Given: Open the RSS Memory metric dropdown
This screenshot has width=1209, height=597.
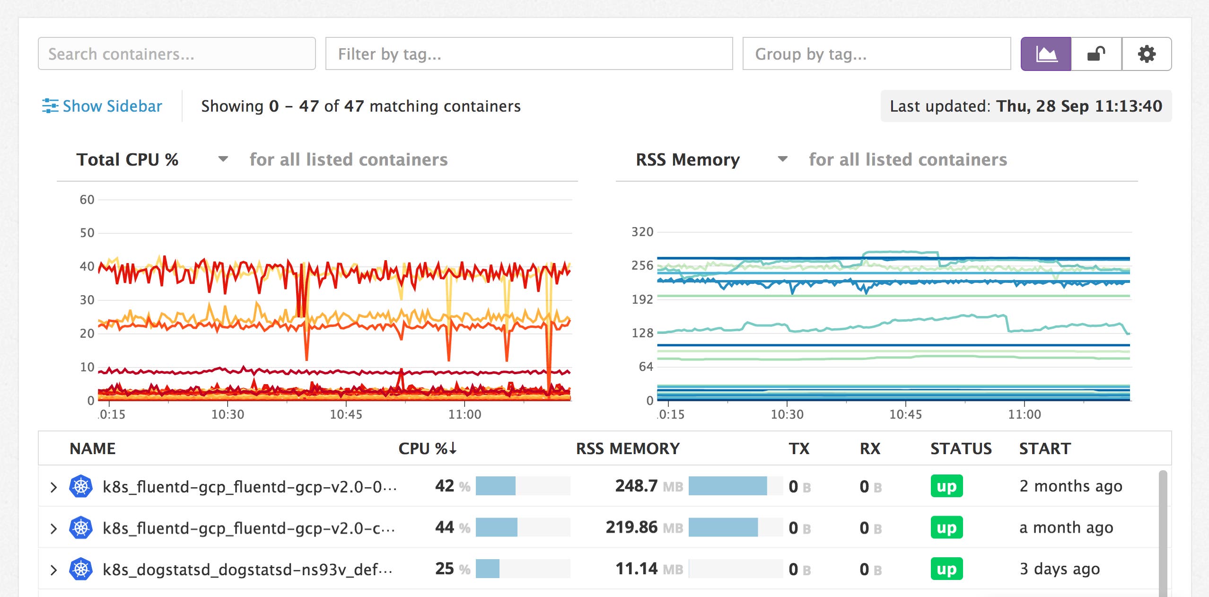Looking at the screenshot, I should coord(783,159).
